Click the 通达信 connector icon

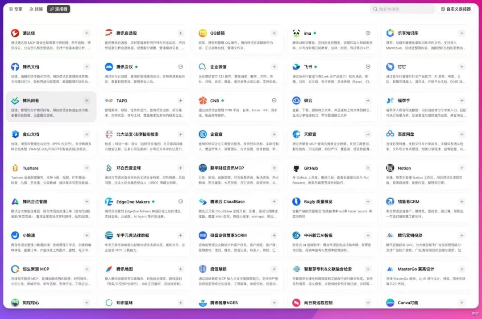coord(15,33)
